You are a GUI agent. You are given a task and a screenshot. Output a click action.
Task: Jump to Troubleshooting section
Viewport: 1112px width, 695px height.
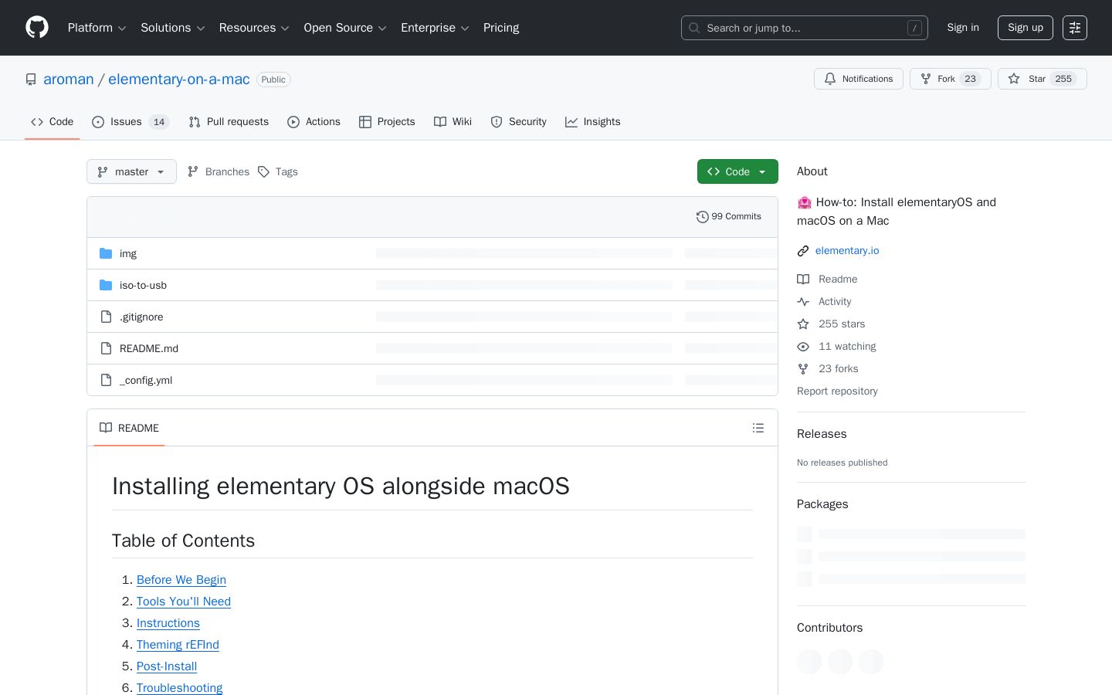[x=179, y=688]
